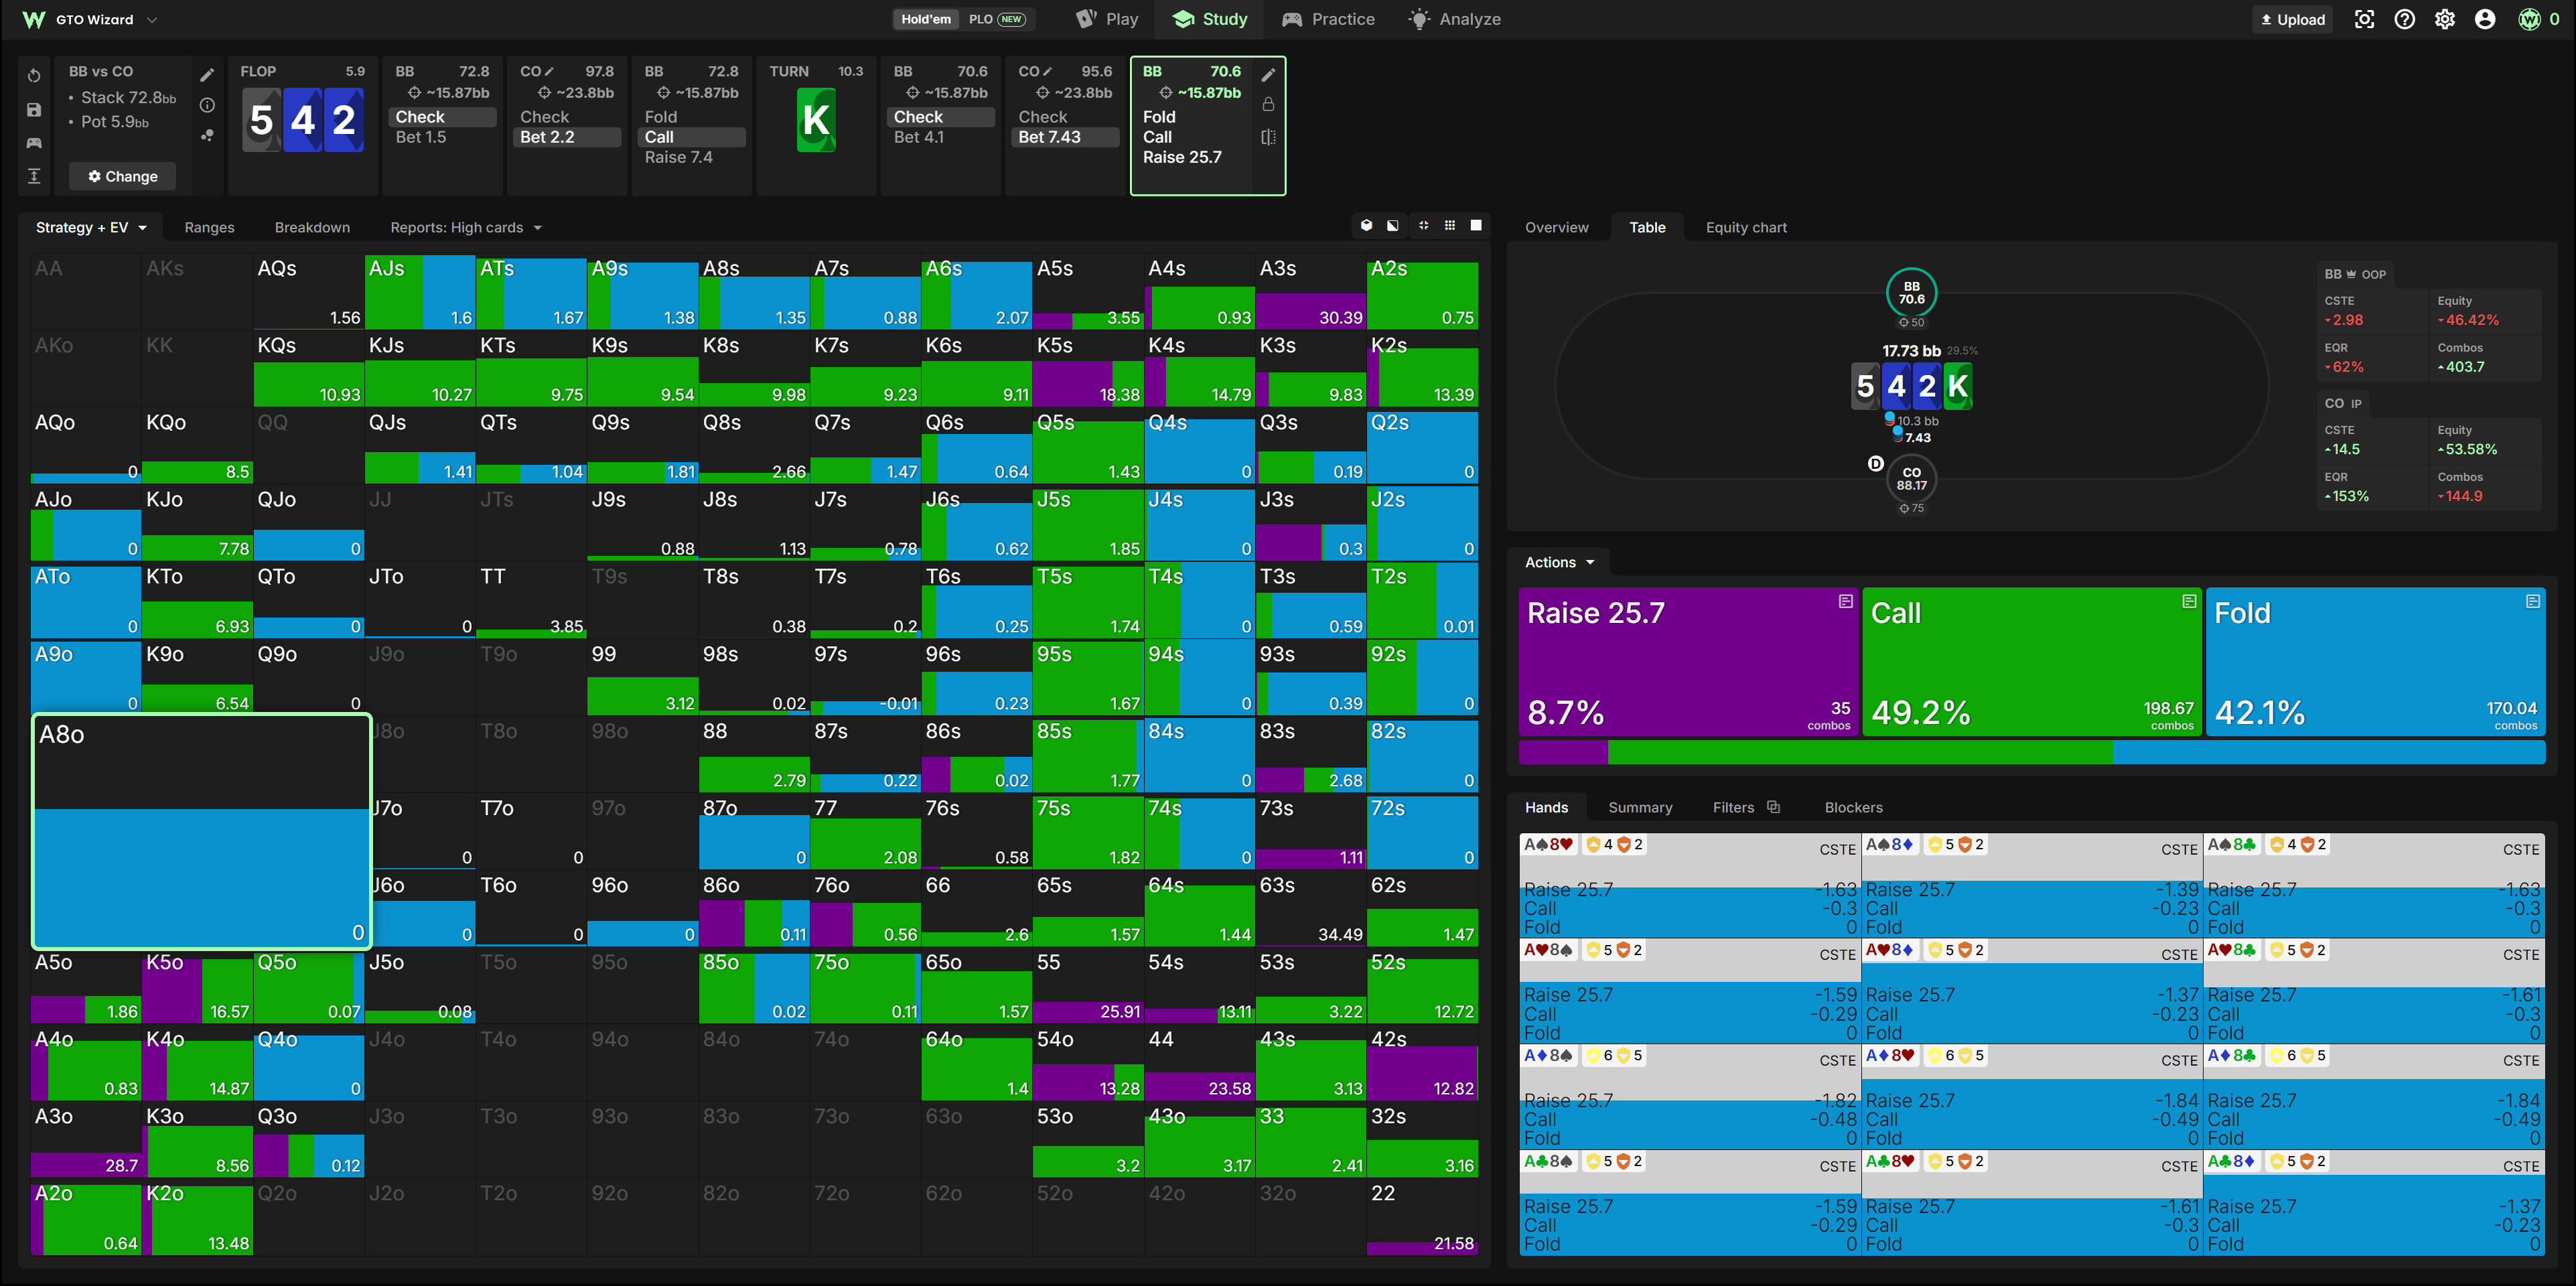Open the Actions dropdown
Image resolution: width=2576 pixels, height=1286 pixels.
1559,562
